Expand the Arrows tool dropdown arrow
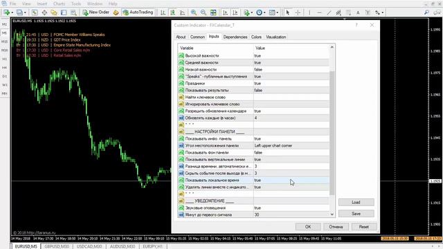 click(383, 12)
